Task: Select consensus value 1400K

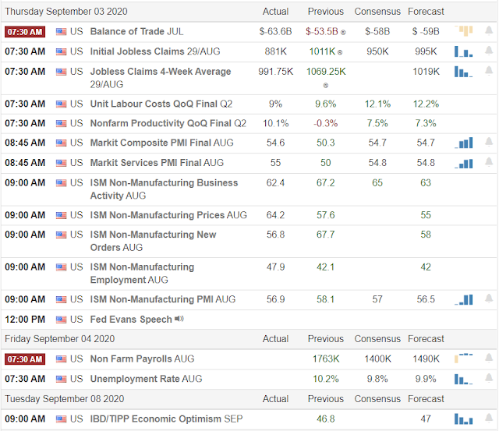Action: tap(377, 359)
